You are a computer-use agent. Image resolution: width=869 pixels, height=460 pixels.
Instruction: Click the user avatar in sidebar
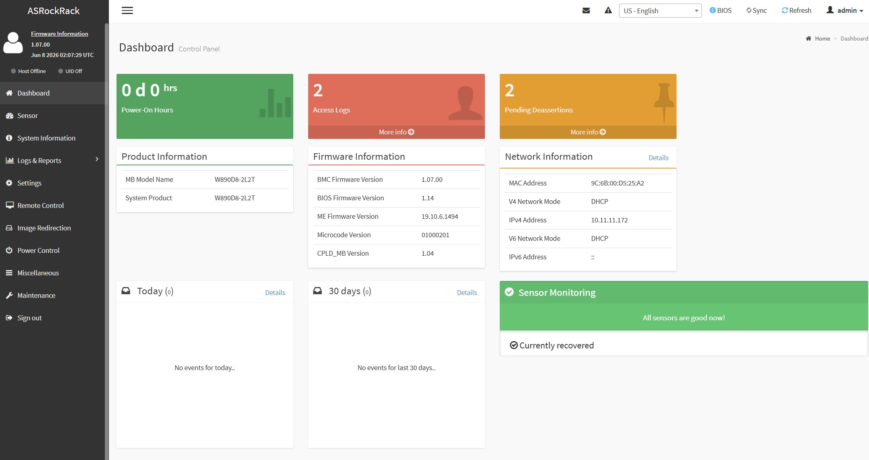[13, 43]
